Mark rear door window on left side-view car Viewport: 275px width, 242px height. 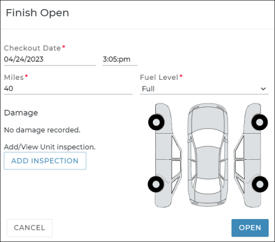pos(176,170)
